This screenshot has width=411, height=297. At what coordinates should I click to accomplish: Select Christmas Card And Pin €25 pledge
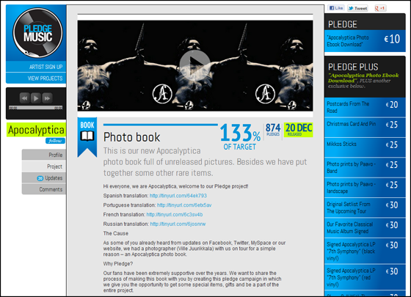(x=365, y=128)
